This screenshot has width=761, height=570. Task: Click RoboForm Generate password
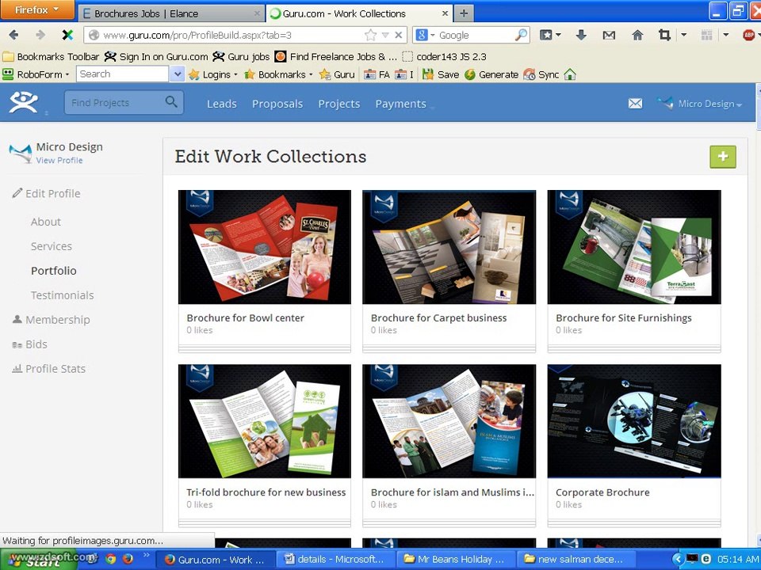click(491, 74)
